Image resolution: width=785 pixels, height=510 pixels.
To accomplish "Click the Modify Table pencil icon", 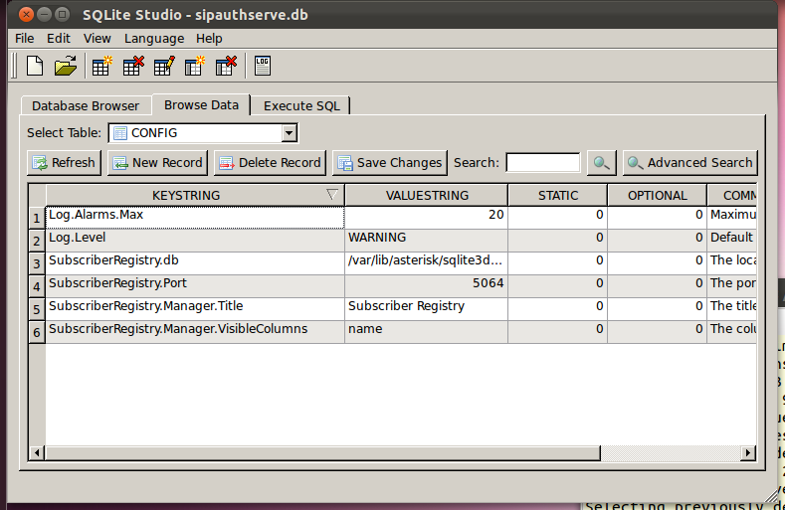I will point(164,67).
